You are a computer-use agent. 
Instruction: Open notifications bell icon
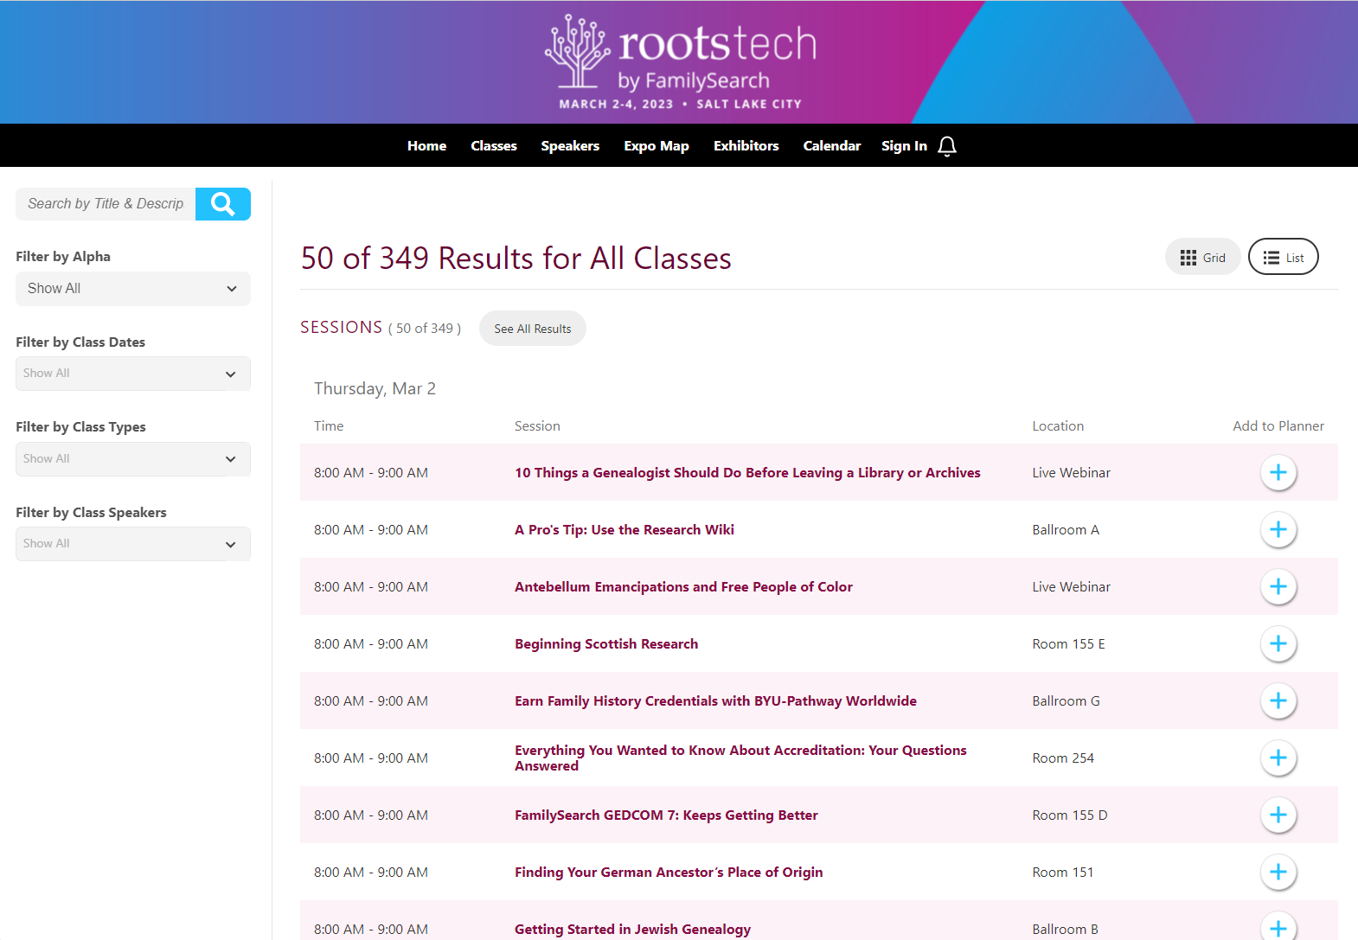947,146
